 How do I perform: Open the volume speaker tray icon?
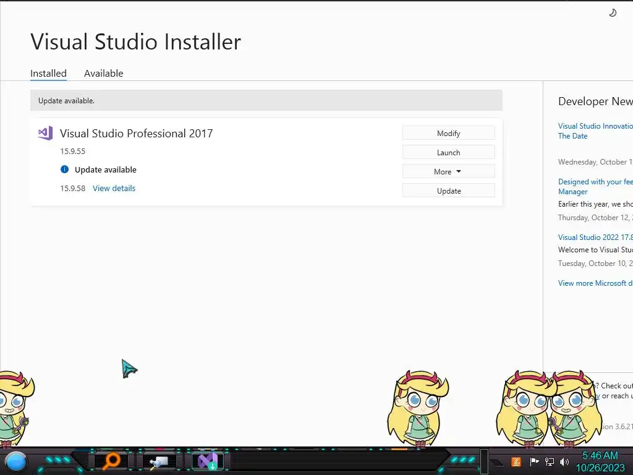coord(564,461)
